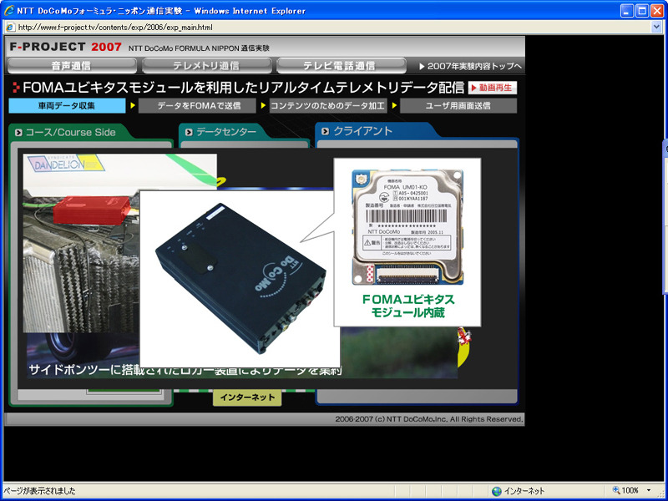
Task: Click the copyright NTT DoCoMo footer text
Action: pos(428,419)
